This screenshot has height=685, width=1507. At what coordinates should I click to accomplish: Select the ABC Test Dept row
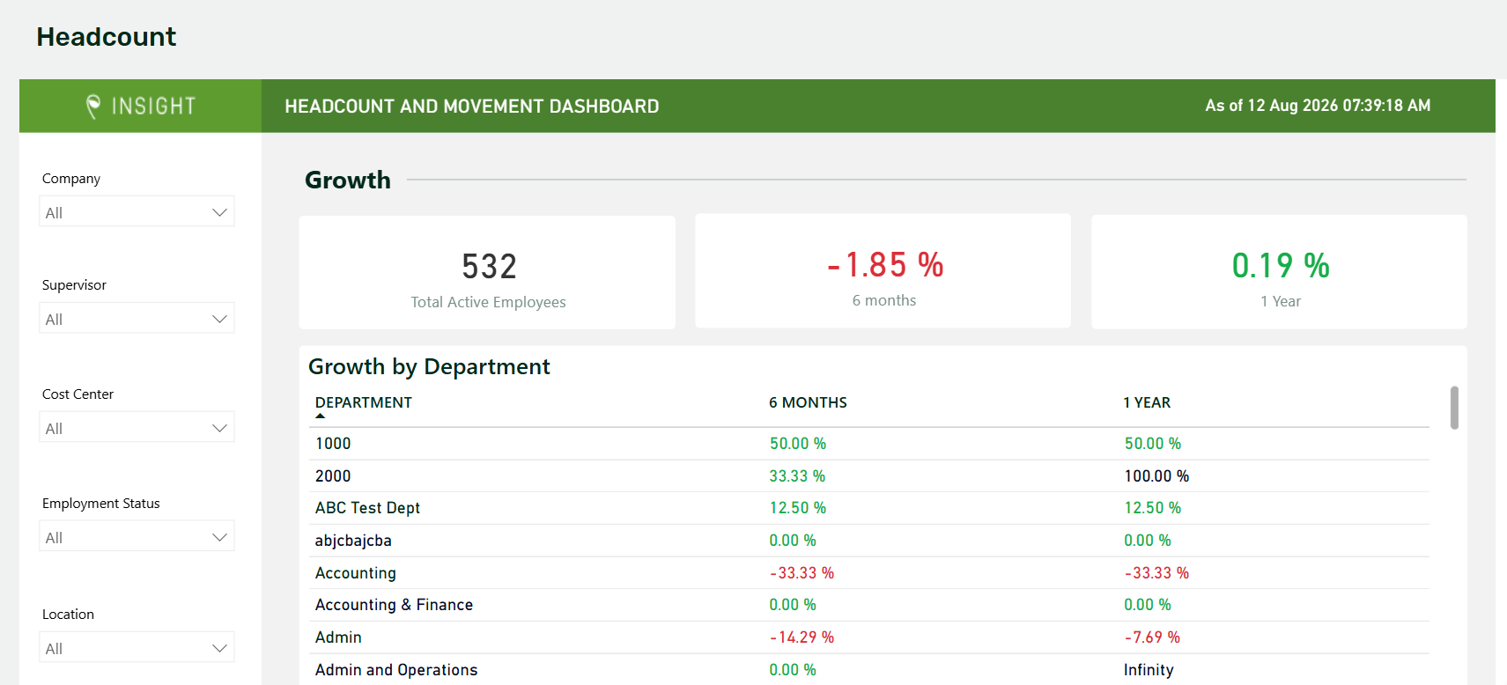click(x=869, y=508)
